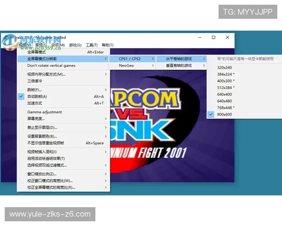The height and width of the screenshot is (226, 282).
Task: Select 垂直卷轴的游戏 submenu
Action: click(181, 65)
